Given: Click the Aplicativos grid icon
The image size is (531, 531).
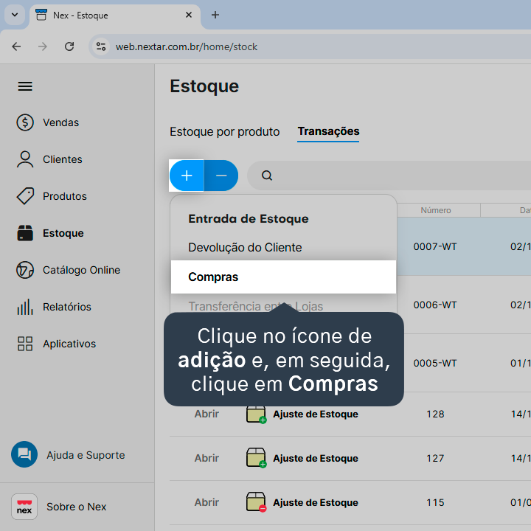Looking at the screenshot, I should point(25,344).
